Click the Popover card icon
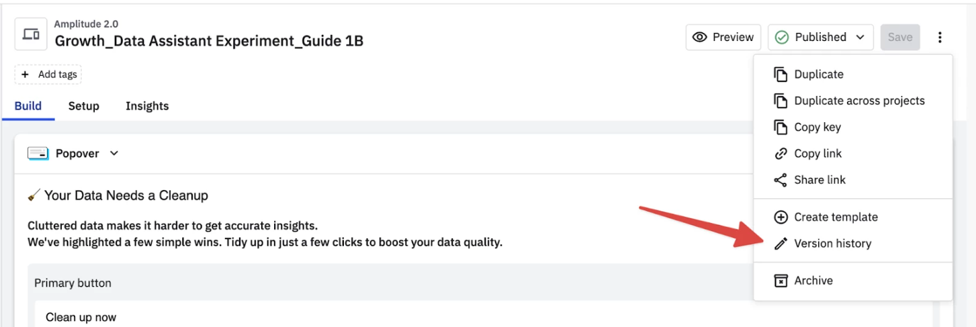Screen dimensions: 976x327 click(38, 154)
